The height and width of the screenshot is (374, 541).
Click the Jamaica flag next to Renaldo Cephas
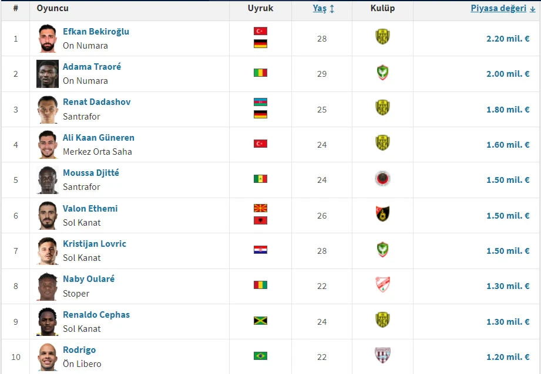point(260,321)
